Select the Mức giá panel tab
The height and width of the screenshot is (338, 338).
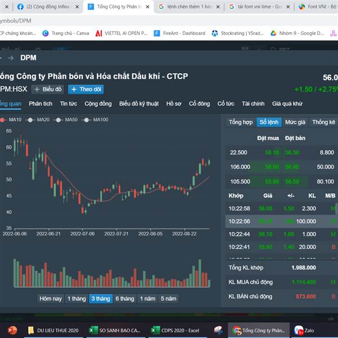[x=295, y=122]
